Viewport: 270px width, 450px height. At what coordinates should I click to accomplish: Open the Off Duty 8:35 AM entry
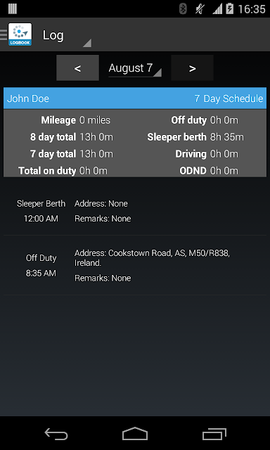[135, 265]
